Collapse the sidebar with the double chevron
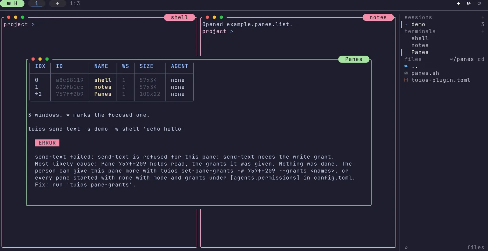The width and height of the screenshot is (488, 251). click(x=406, y=248)
